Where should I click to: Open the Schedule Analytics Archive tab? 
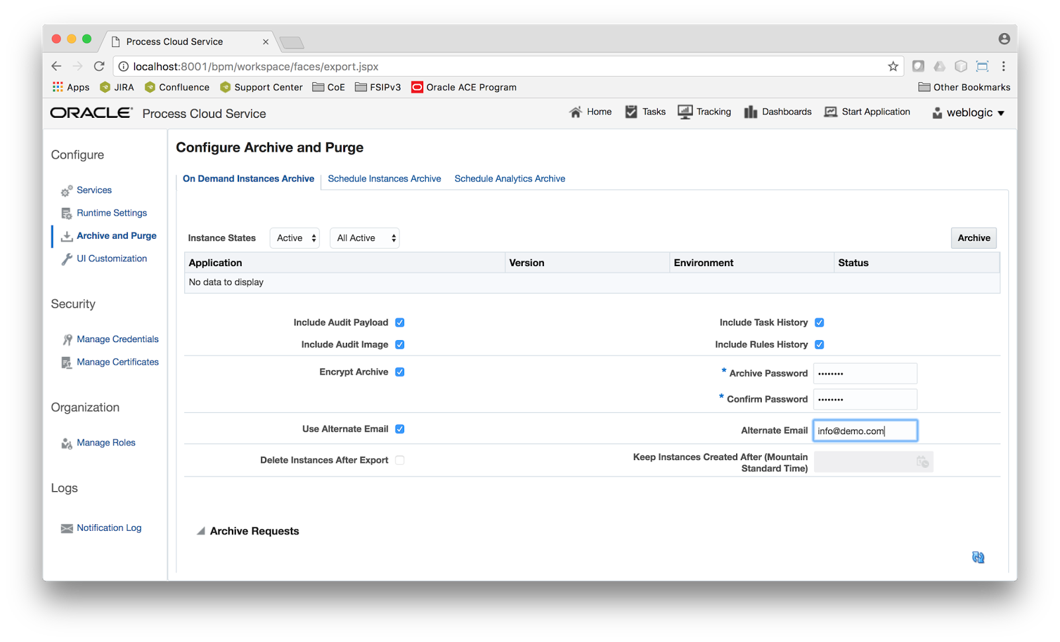pos(509,178)
